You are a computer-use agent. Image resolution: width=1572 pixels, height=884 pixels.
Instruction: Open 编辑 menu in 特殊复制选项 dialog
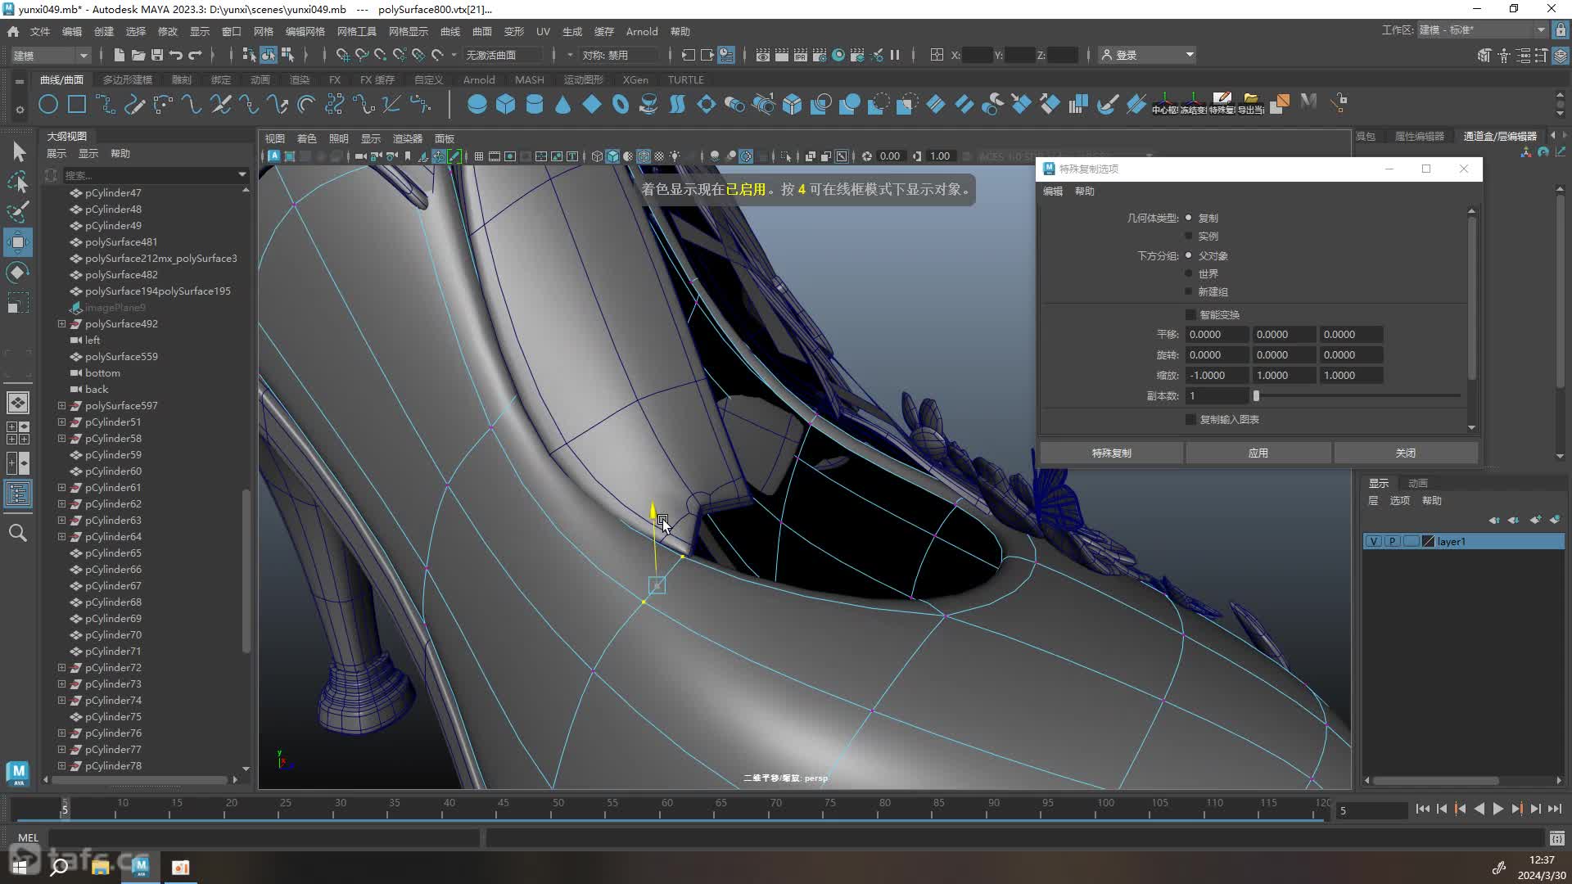pos(1053,191)
